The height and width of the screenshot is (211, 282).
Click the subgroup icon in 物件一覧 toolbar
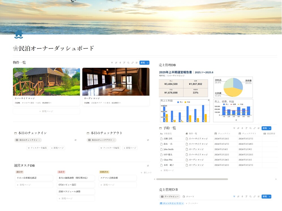click(124, 63)
